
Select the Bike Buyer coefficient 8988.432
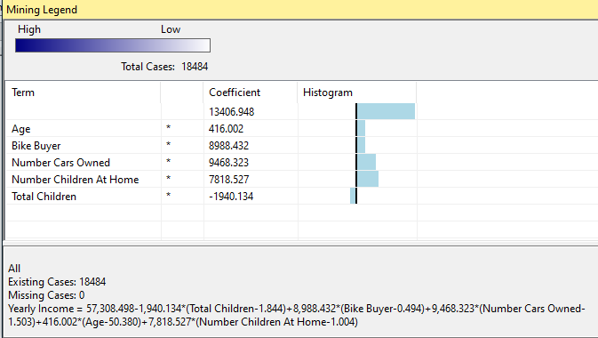(x=228, y=146)
